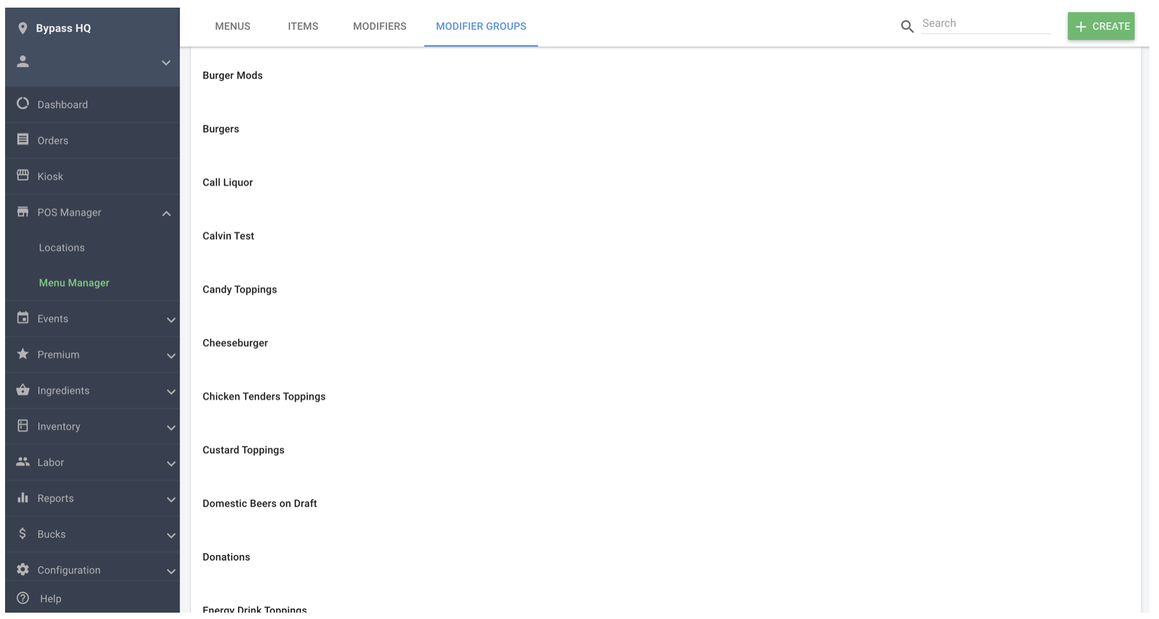Open Menu Manager in sidebar
Screen dimensions: 1159x619
coord(74,282)
